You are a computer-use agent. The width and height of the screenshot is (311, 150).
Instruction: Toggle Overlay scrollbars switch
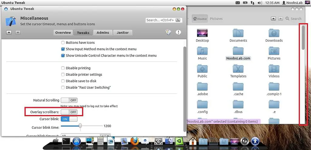point(69,112)
